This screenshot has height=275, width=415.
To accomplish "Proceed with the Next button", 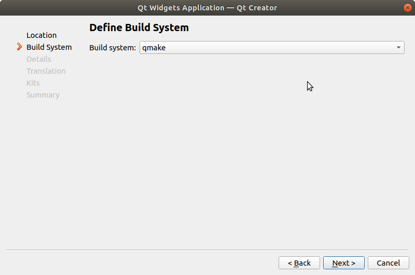I will coord(343,263).
